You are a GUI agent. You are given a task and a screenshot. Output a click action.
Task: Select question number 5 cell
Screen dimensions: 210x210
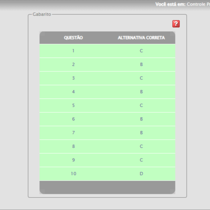[x=73, y=106]
